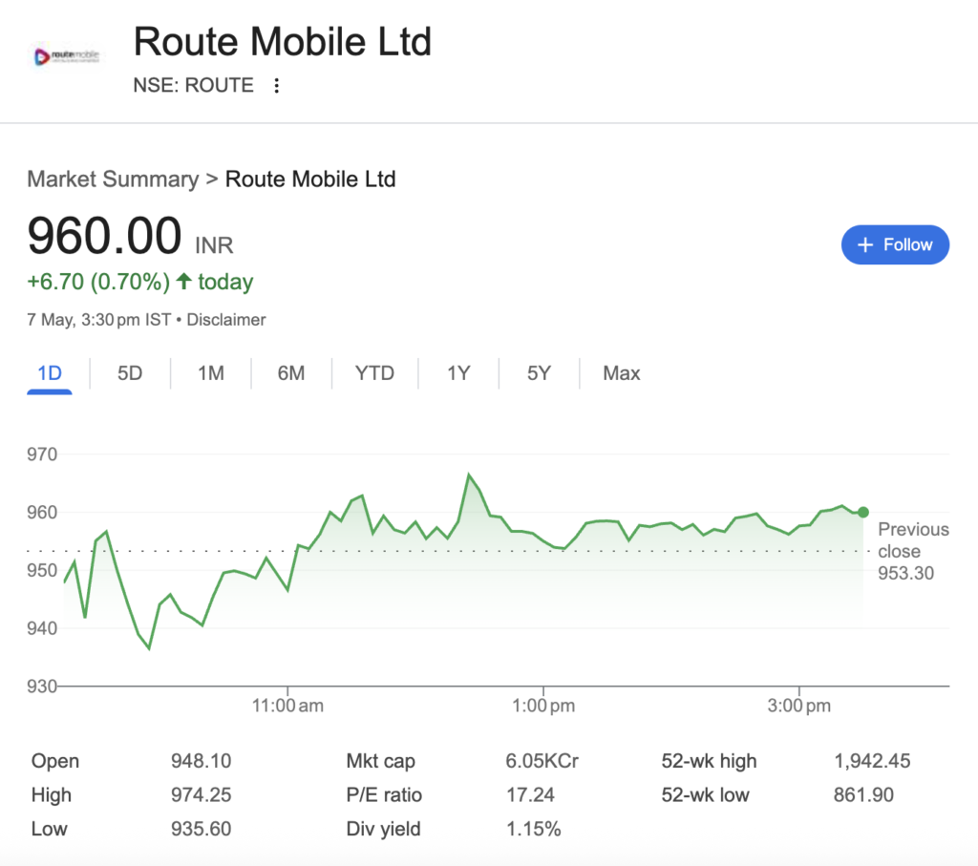Viewport: 978px width, 866px height.
Task: Click the Low value 935.60
Action: pyautogui.click(x=201, y=829)
